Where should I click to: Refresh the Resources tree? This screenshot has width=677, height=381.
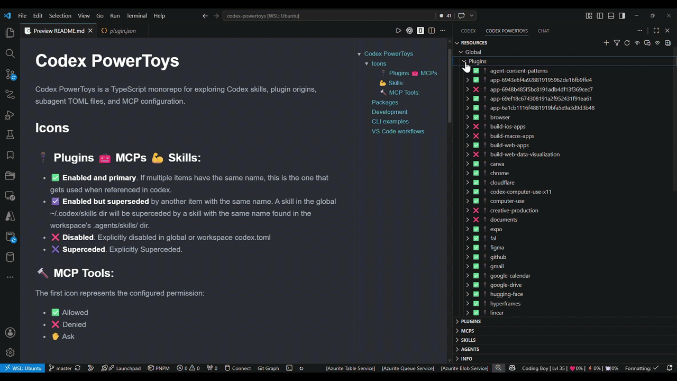[x=627, y=43]
